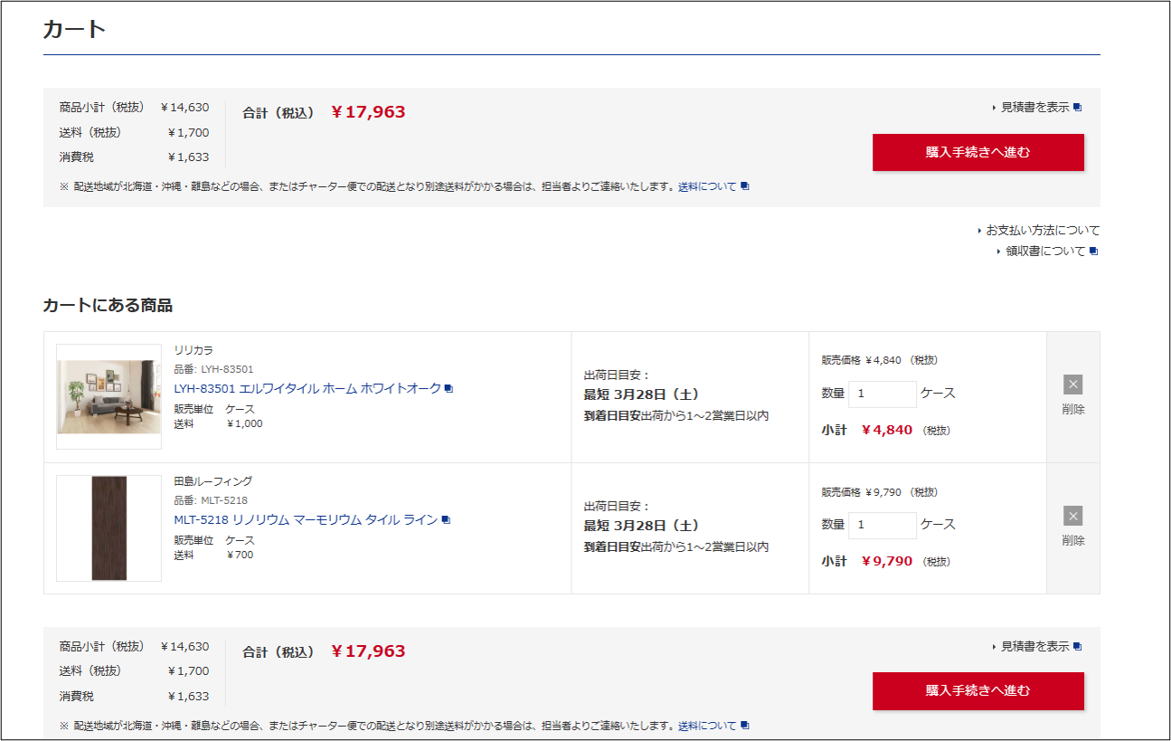
Task: Open the top 送料について link
Action: tap(707, 186)
